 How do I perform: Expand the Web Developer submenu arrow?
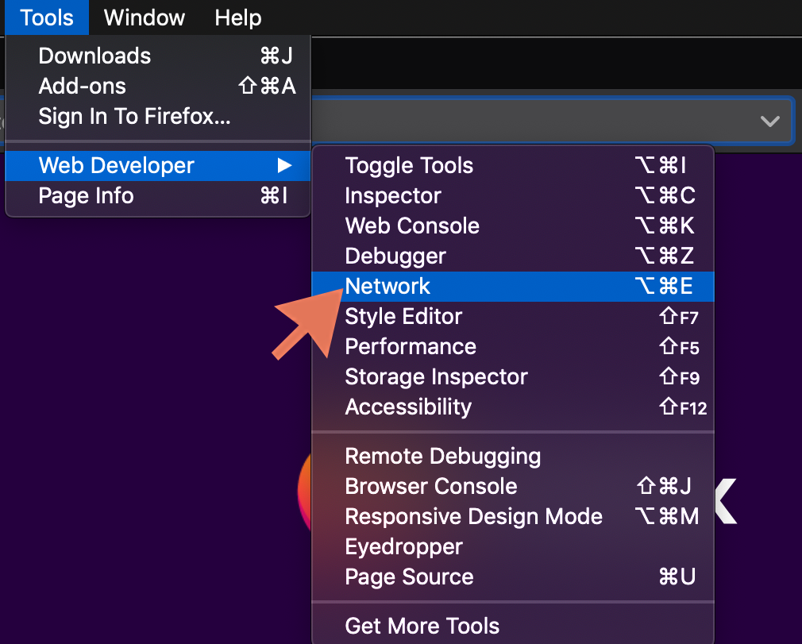284,166
